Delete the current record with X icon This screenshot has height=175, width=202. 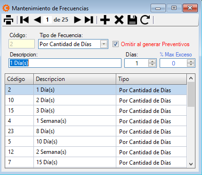point(119,20)
